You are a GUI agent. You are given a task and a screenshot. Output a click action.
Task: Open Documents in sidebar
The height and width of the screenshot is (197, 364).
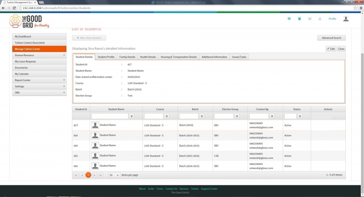[x=39, y=67]
